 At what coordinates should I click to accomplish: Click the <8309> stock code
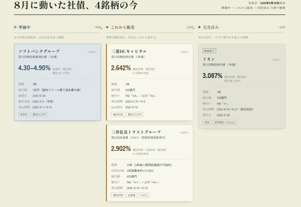pos(184,133)
